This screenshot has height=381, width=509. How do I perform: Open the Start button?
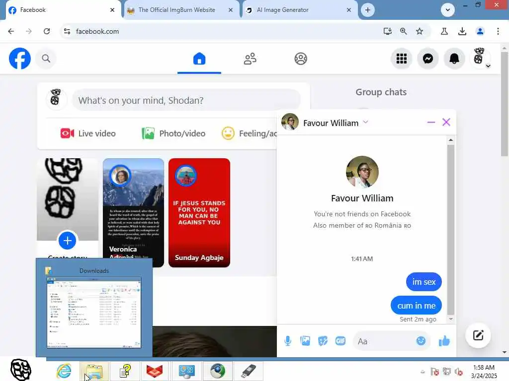click(x=21, y=370)
